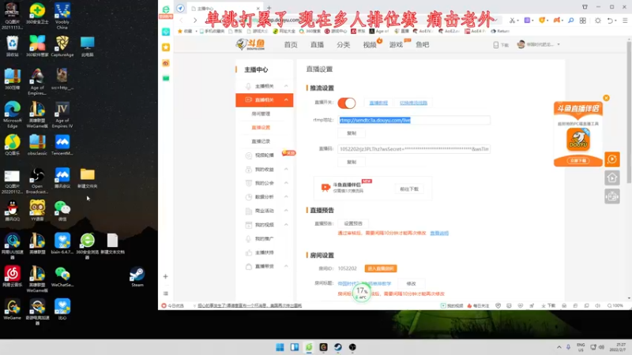Click into the rtmp address field
Screen dimensions: 632x355
pos(414,120)
